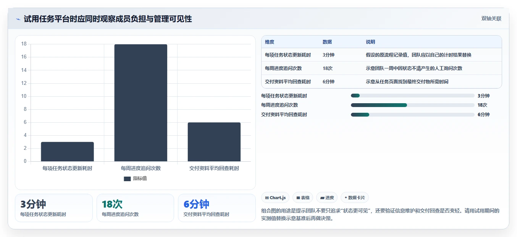Image resolution: width=517 pixels, height=237 pixels.
Task: Click the chart bar for 交付资料平均回查耗时
Action: 214,142
